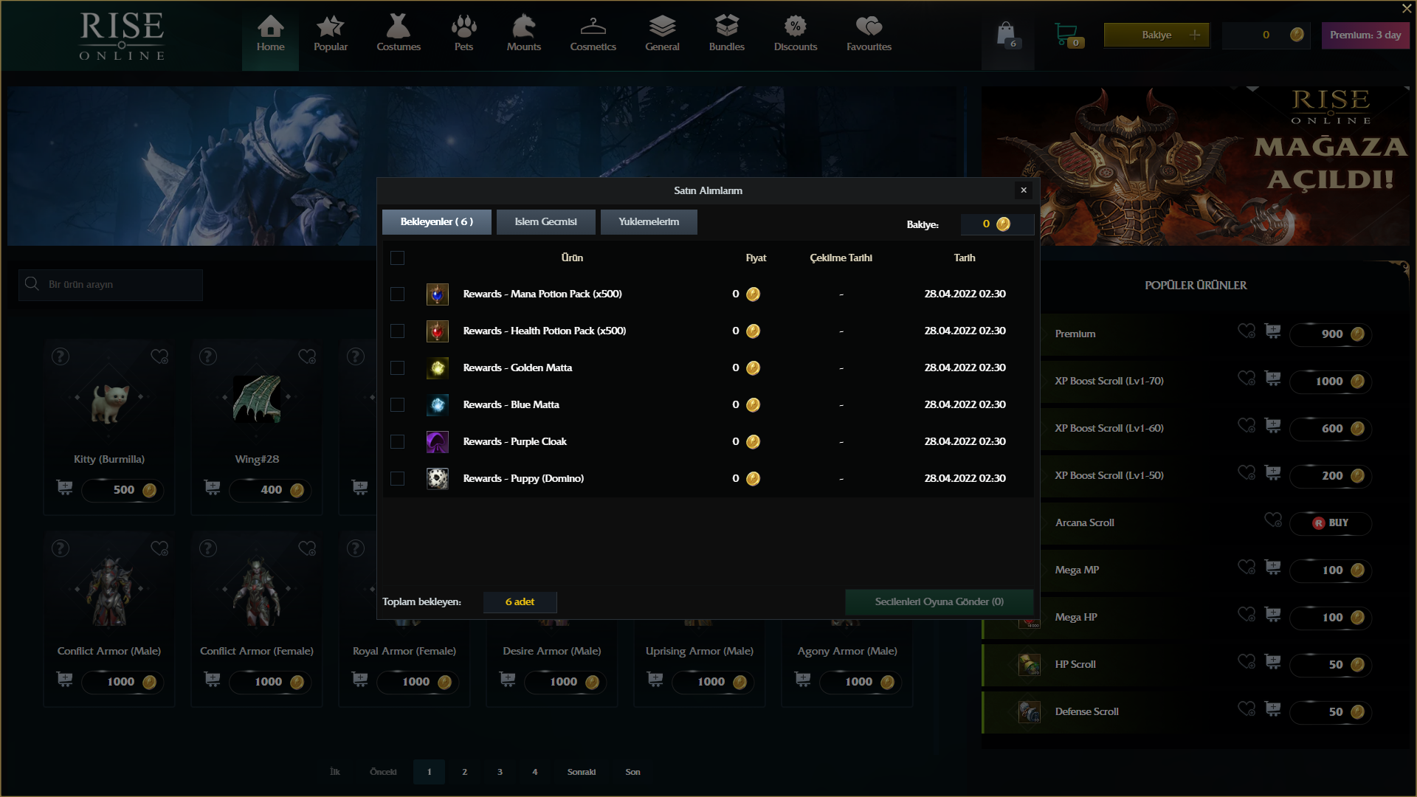
Task: Add Kitty (Burmilla) to cart
Action: [x=65, y=488]
